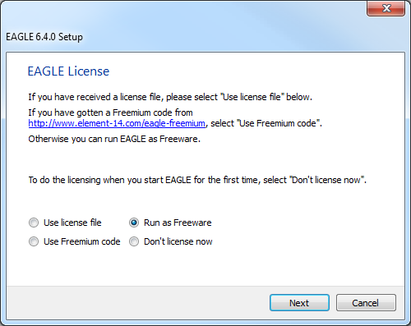Pick the "Use Freemium code" radio button
Viewport: 411px width, 326px height.
tap(34, 241)
